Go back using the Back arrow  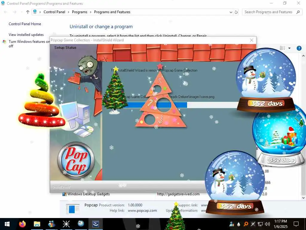pyautogui.click(x=6, y=12)
